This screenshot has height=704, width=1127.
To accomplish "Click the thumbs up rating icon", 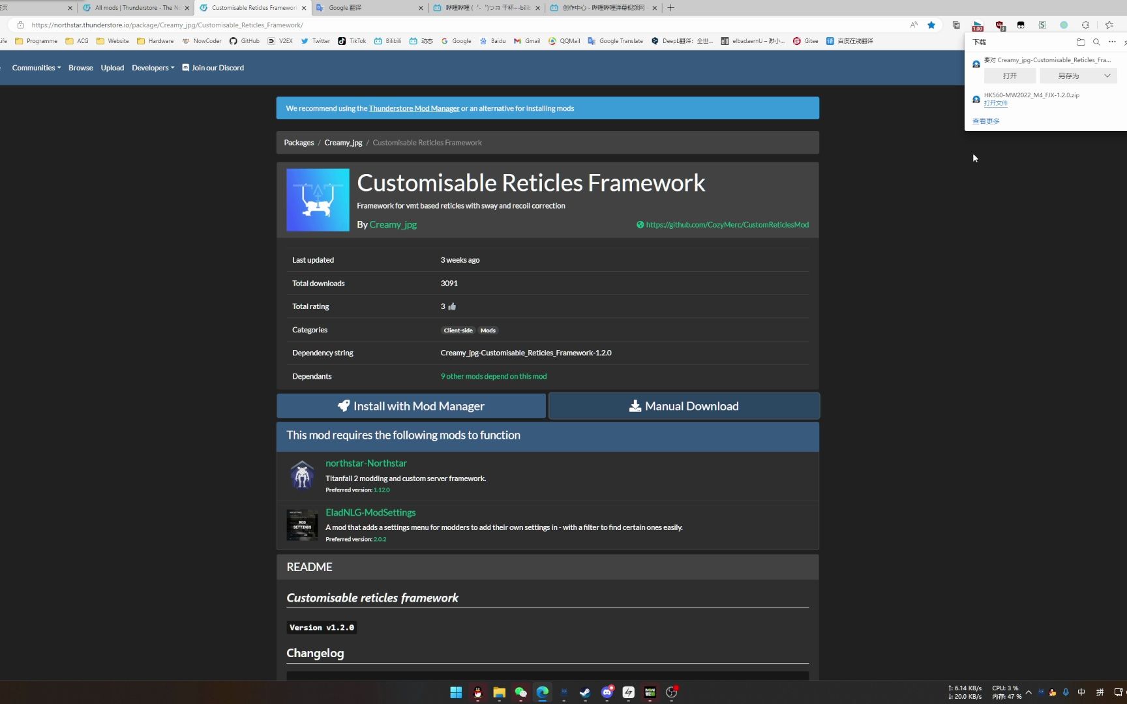I will pos(452,306).
